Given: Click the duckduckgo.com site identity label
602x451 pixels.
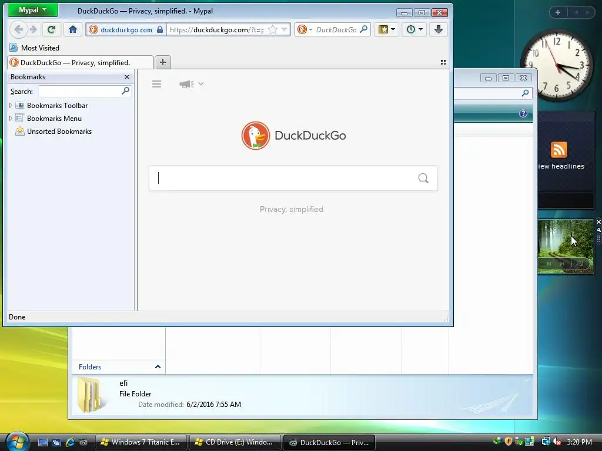Looking at the screenshot, I should (126, 30).
